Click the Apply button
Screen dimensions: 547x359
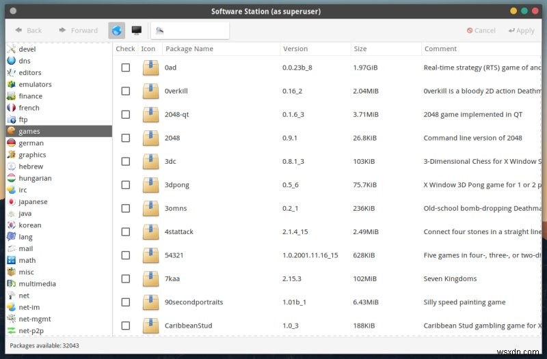pos(521,31)
